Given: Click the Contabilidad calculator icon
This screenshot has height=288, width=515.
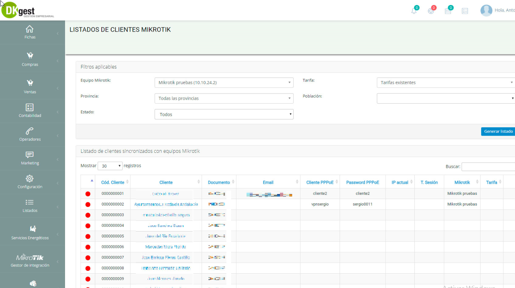Looking at the screenshot, I should click(x=30, y=107).
